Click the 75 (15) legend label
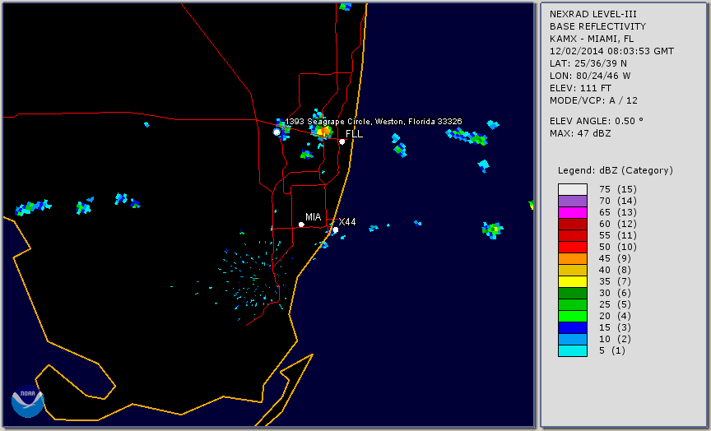Image resolution: width=711 pixels, height=431 pixels. coord(617,189)
